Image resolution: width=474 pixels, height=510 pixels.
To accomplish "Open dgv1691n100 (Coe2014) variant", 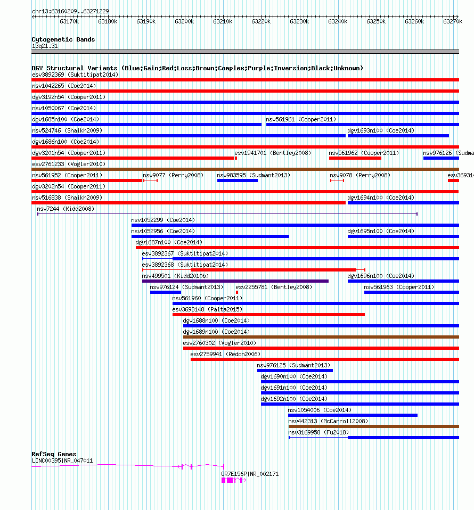I will coord(294,388).
